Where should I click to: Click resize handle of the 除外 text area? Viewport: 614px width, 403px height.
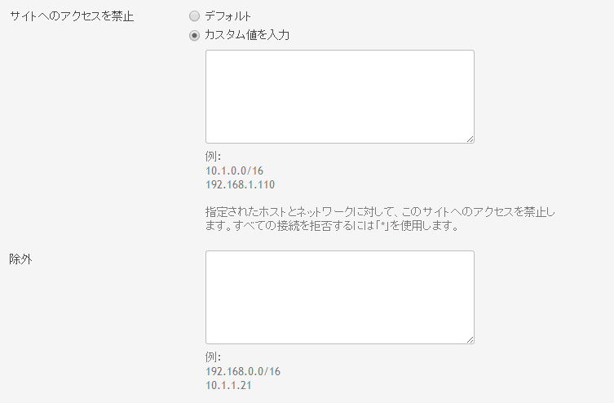coord(470,340)
